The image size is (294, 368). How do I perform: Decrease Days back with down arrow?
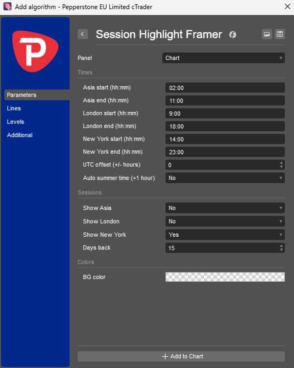(x=281, y=250)
